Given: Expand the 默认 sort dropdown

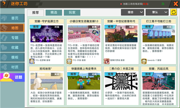Looking at the screenshot, I should click(157, 12).
